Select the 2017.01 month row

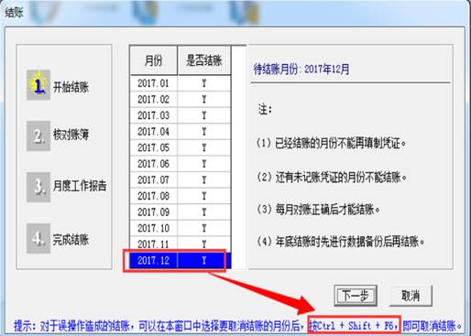pos(181,83)
